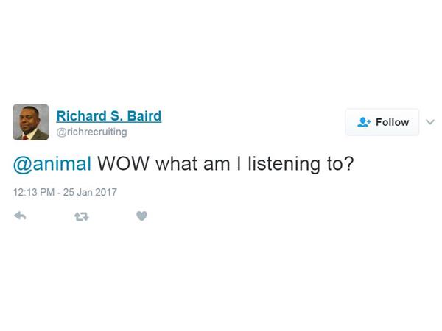Like the tweet with the heart icon
The width and height of the screenshot is (442, 331).
point(141,216)
